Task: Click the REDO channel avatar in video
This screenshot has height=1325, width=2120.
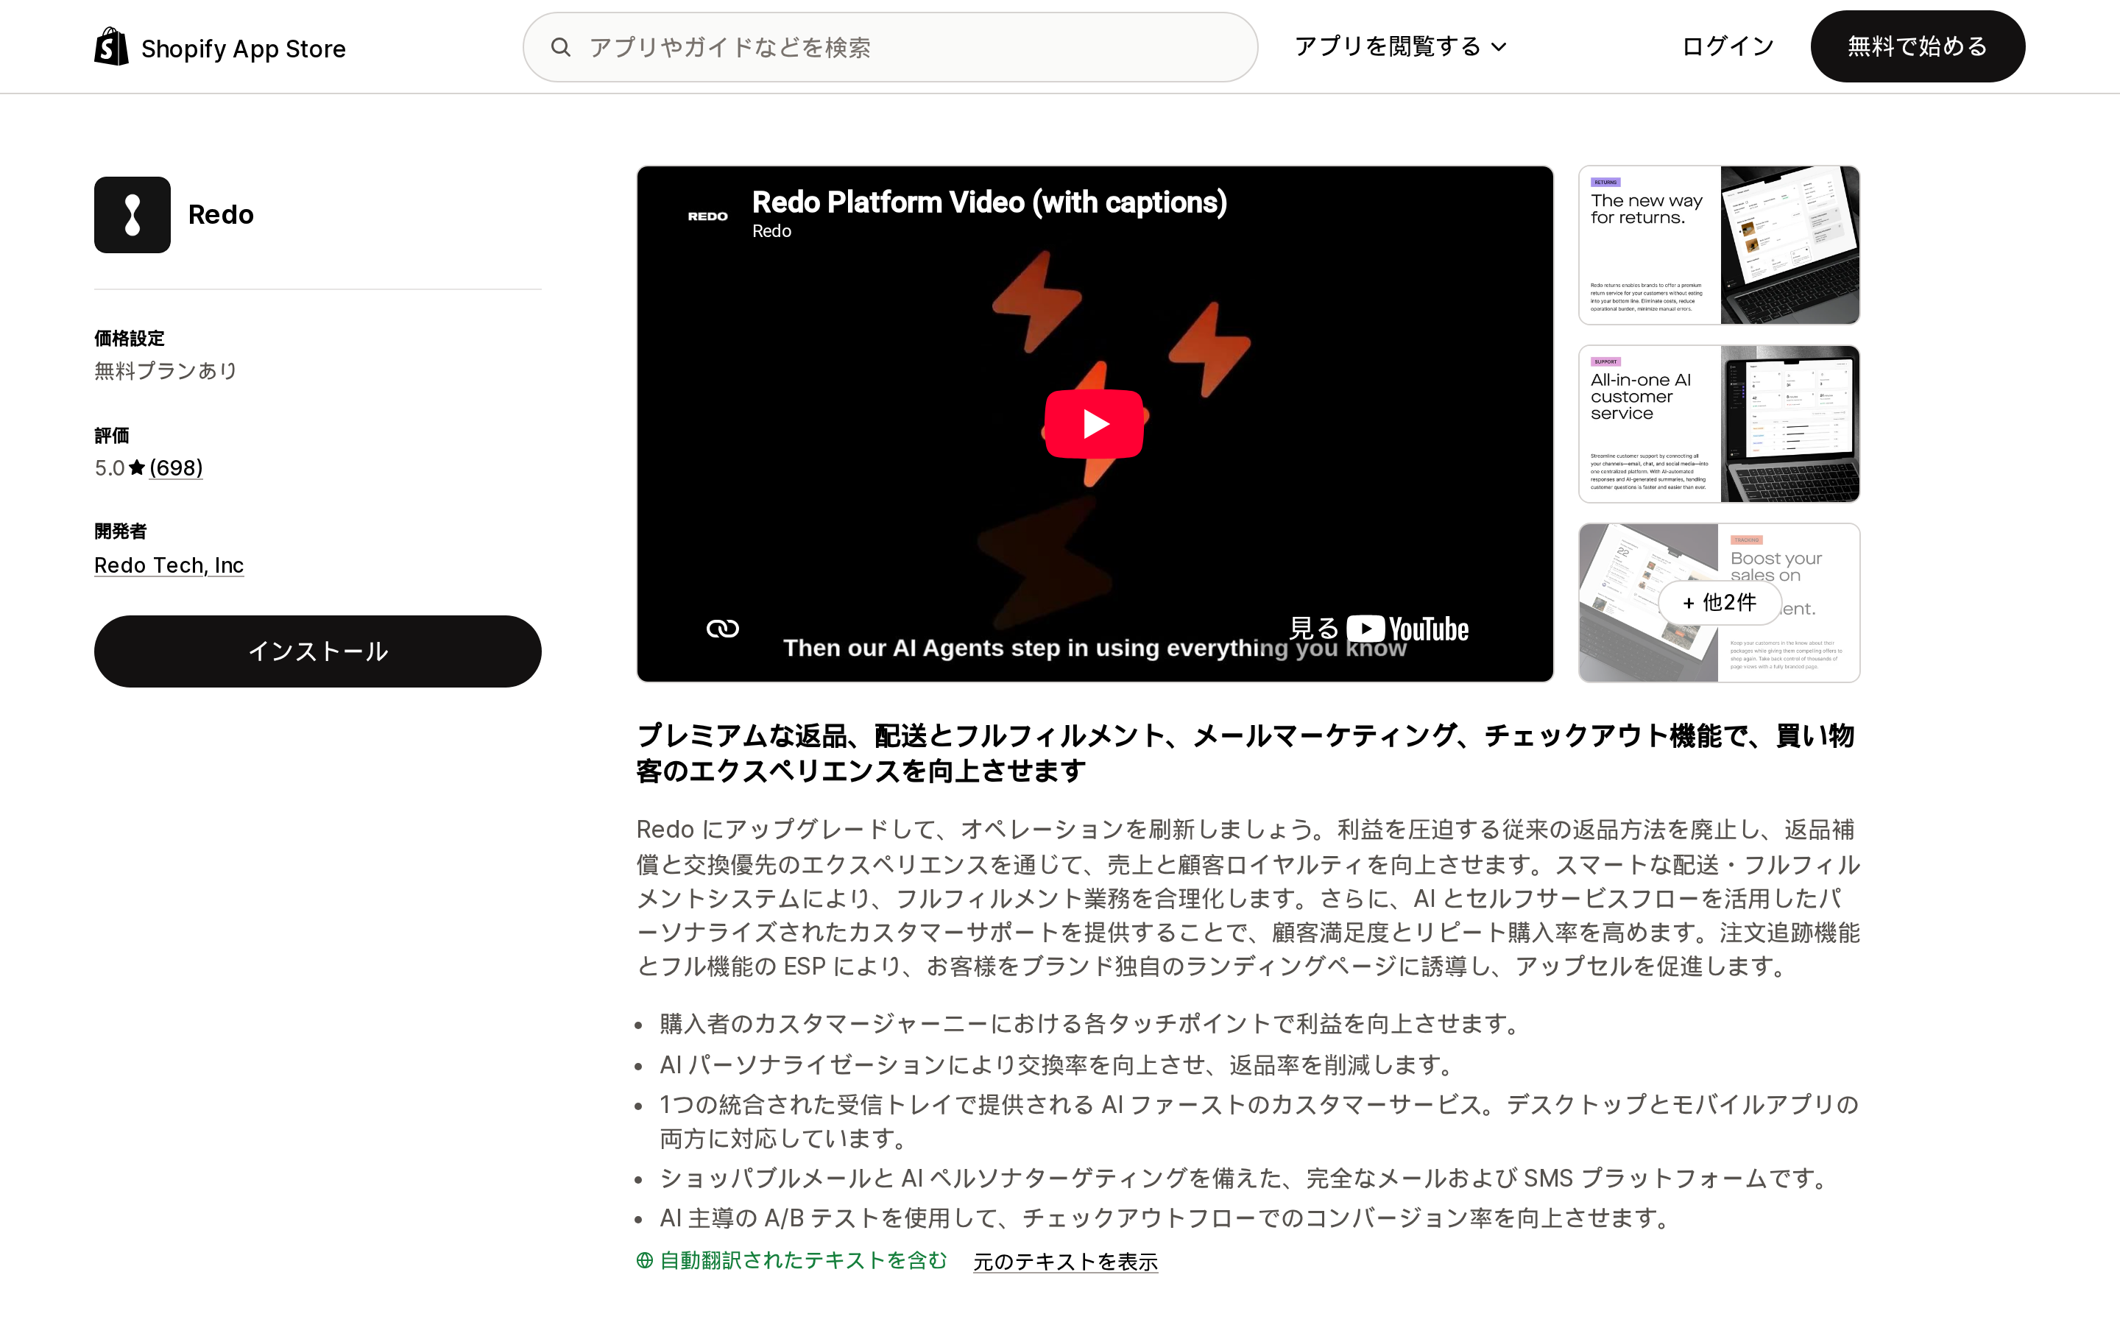Action: [x=708, y=216]
